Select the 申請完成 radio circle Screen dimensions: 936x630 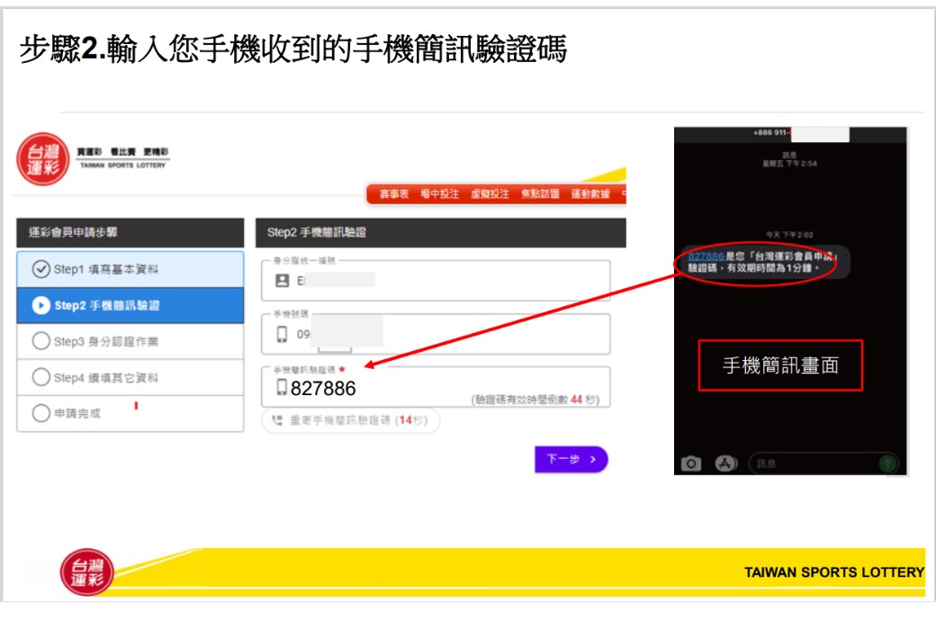point(40,412)
